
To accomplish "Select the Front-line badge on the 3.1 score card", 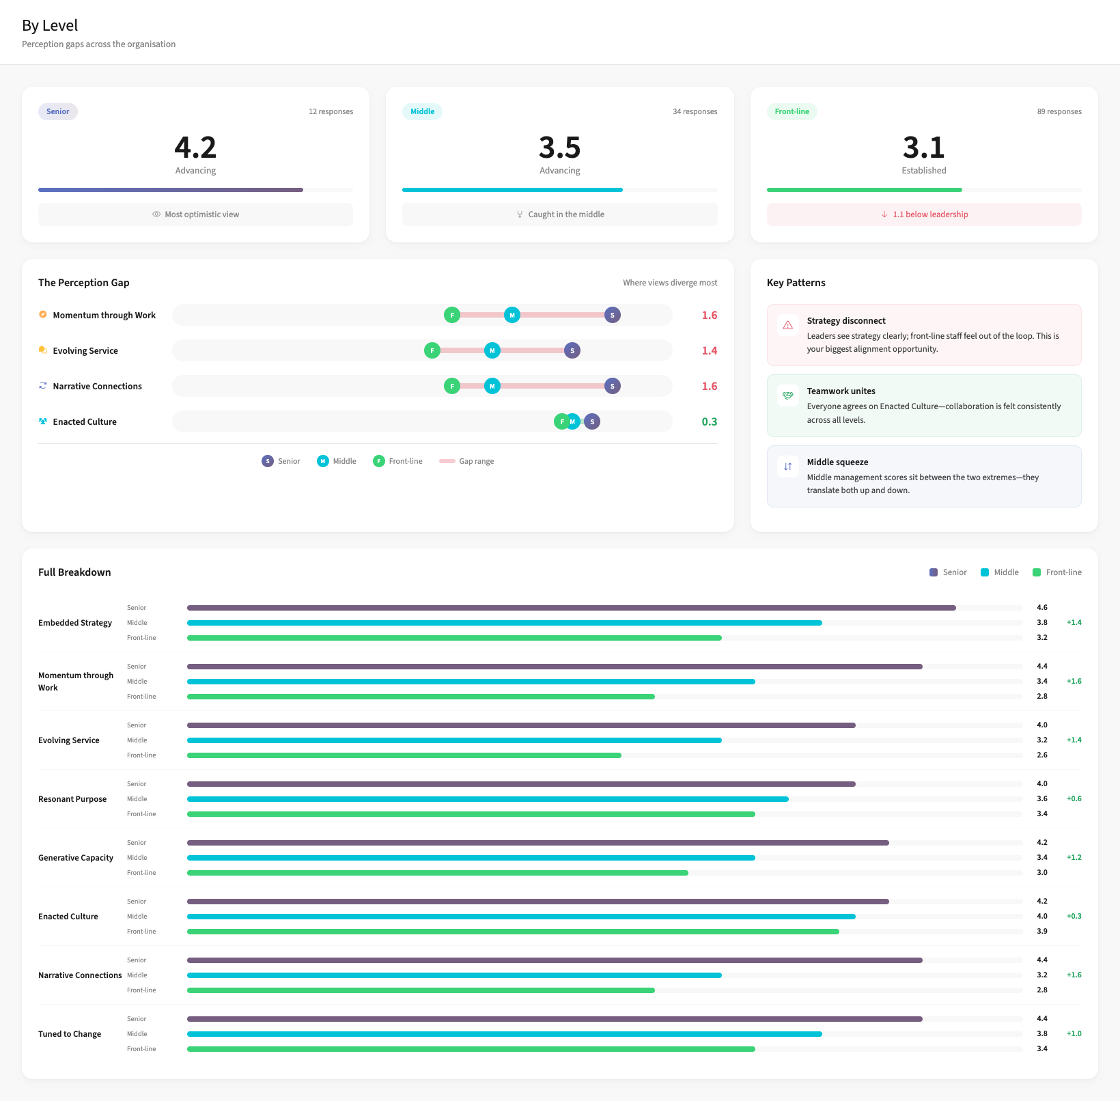I will click(x=792, y=111).
